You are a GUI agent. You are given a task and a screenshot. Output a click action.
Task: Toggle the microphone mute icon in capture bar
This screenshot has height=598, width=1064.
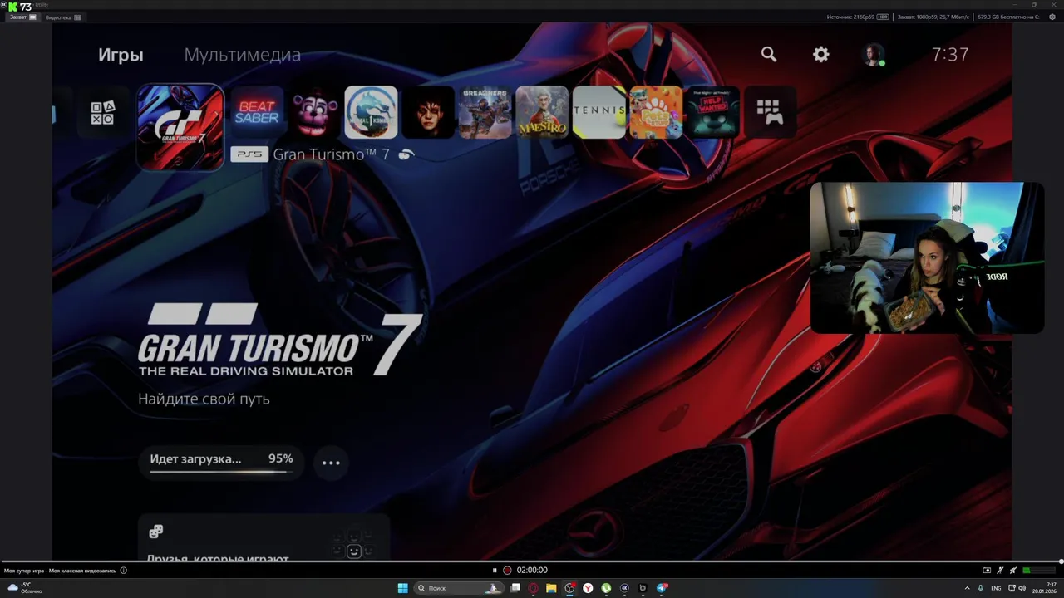[x=1000, y=571]
